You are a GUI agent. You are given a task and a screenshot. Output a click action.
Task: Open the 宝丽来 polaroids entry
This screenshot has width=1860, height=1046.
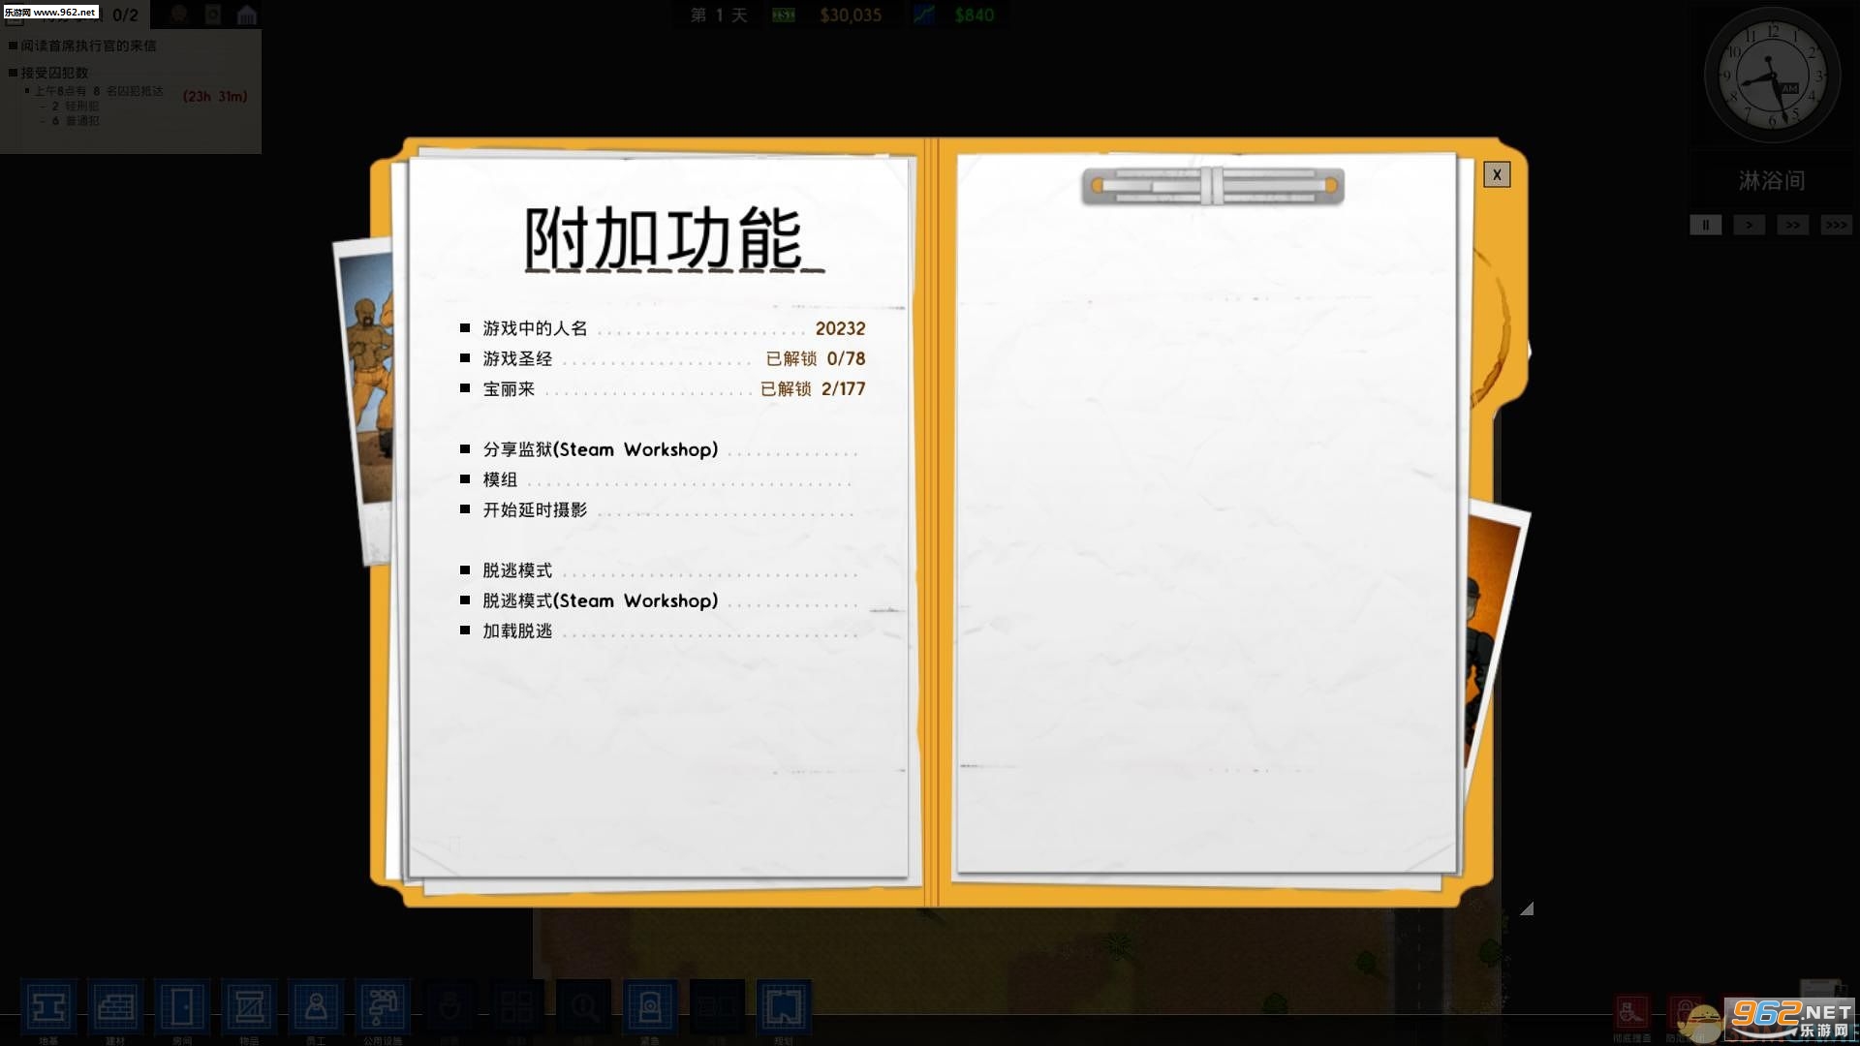coord(509,388)
